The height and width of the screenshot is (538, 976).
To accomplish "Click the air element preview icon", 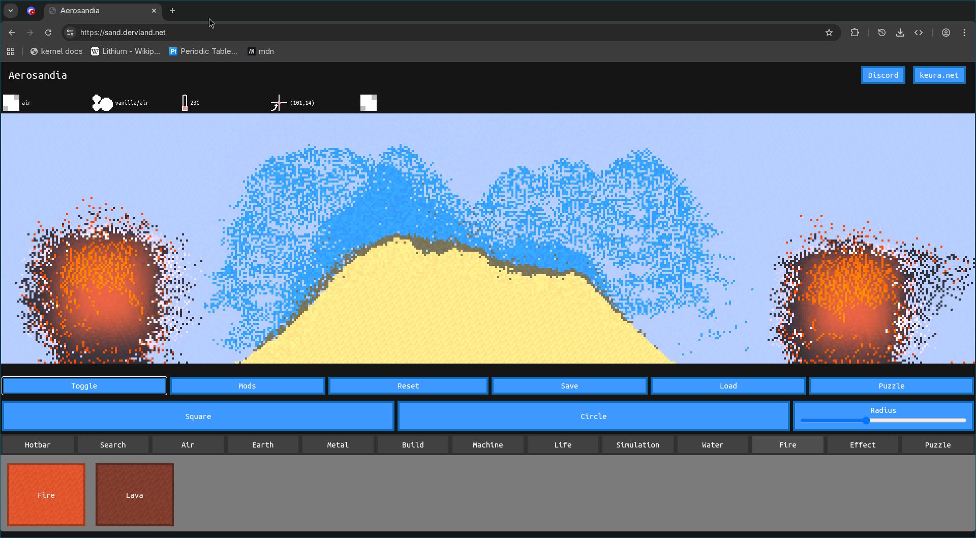I will 11,103.
